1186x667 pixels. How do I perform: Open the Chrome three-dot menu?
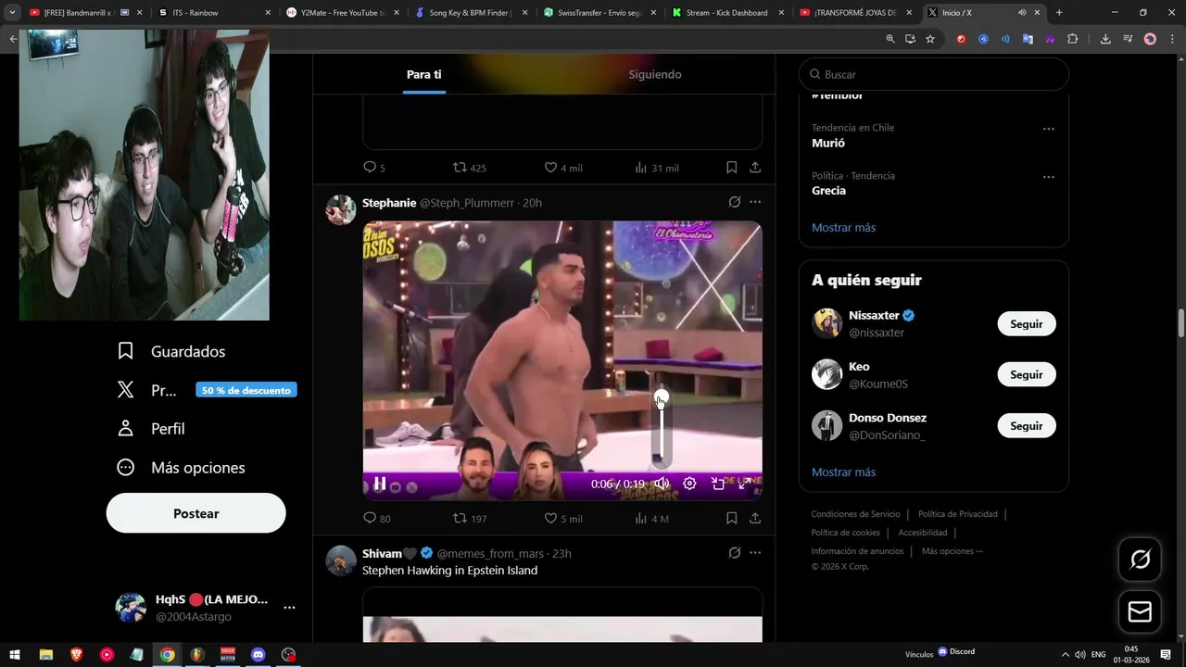pyautogui.click(x=1172, y=39)
